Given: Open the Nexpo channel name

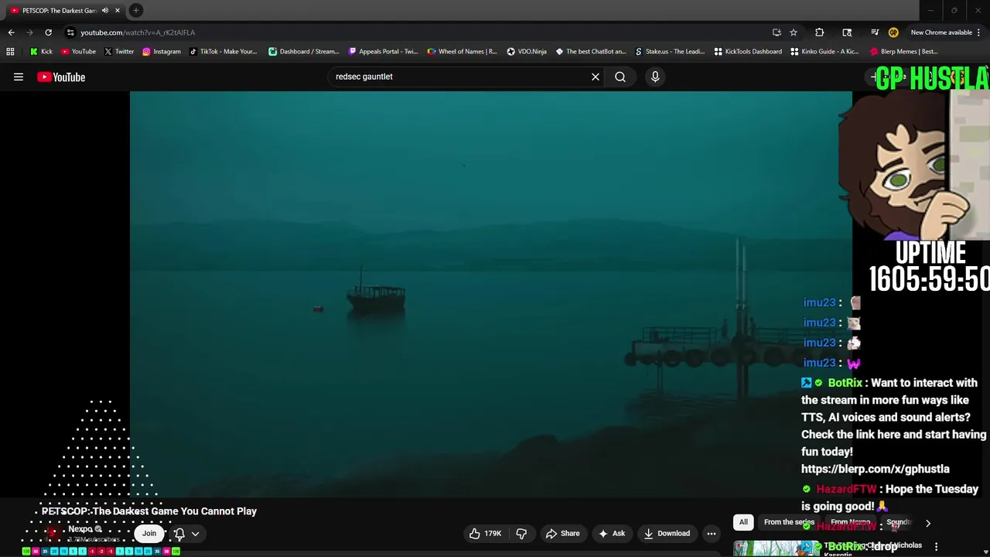Looking at the screenshot, I should click(x=80, y=529).
